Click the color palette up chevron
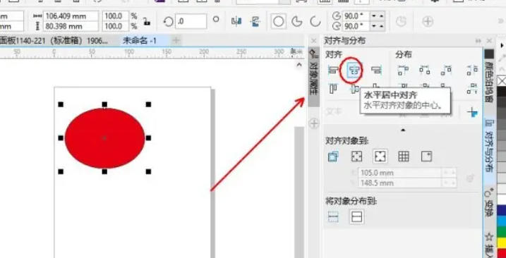506x258 pixels. 502,69
